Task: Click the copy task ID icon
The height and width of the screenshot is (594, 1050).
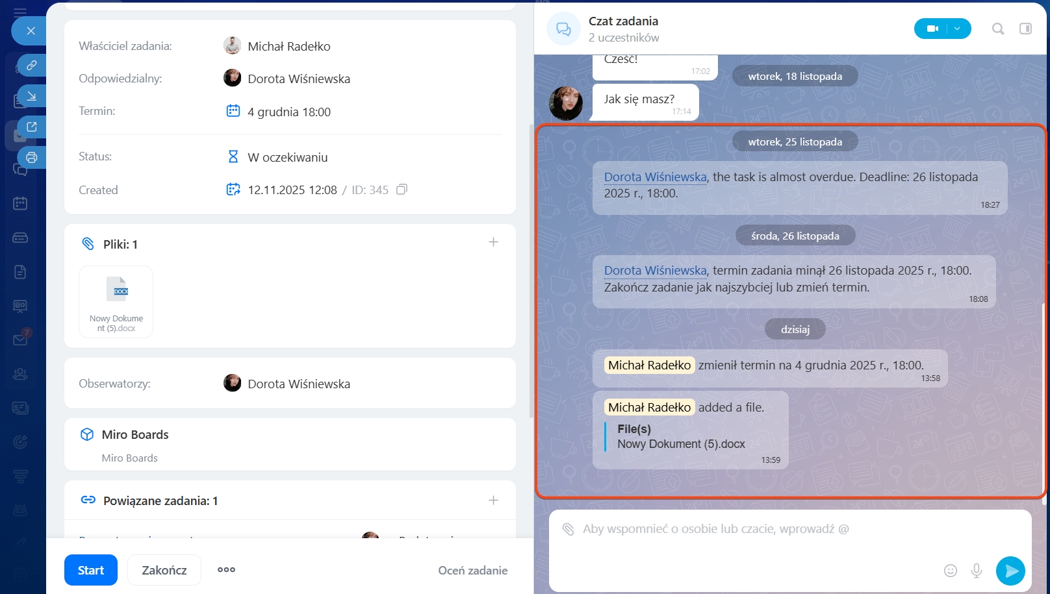Action: (402, 190)
